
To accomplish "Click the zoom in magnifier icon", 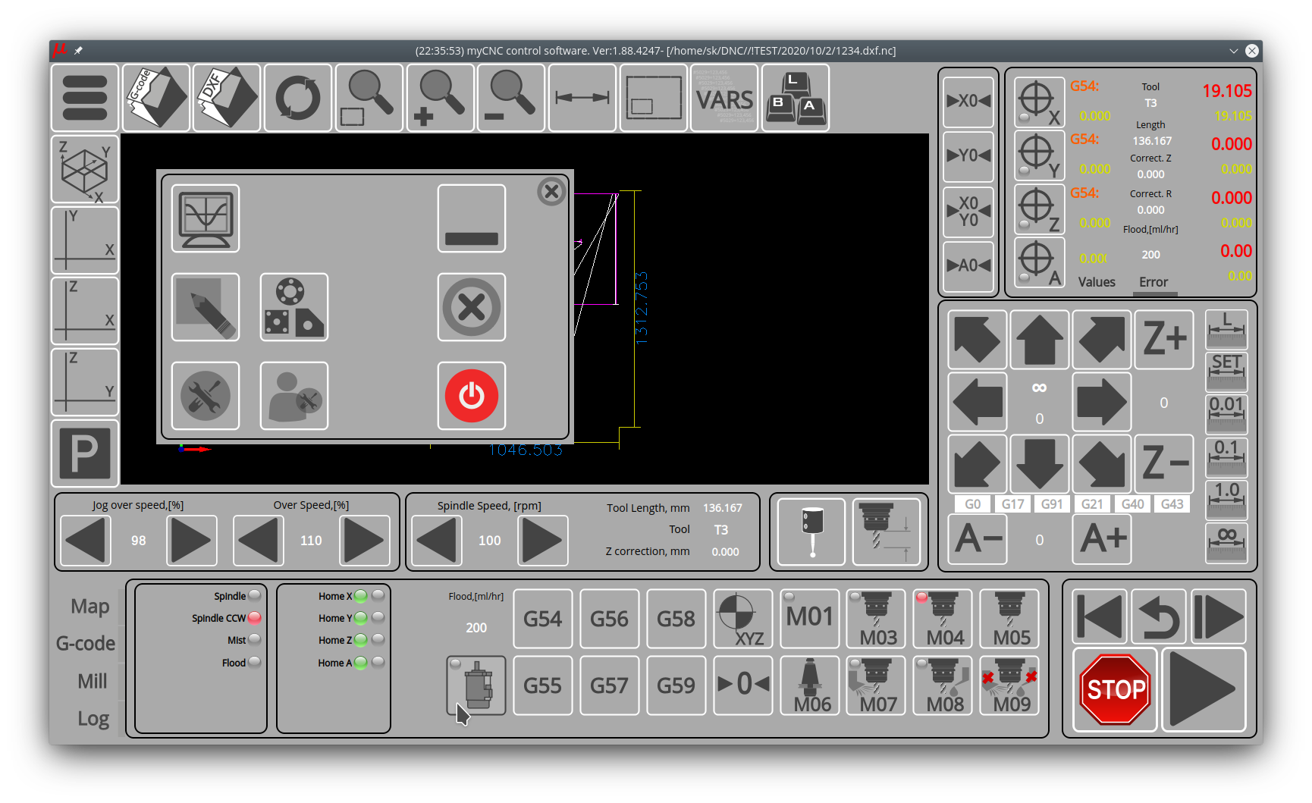I will pyautogui.click(x=441, y=98).
